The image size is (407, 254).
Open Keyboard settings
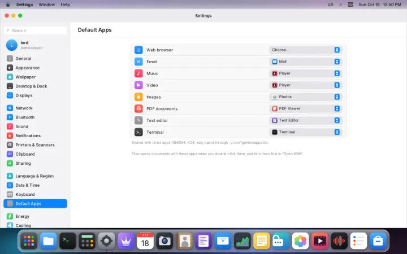click(x=35, y=194)
